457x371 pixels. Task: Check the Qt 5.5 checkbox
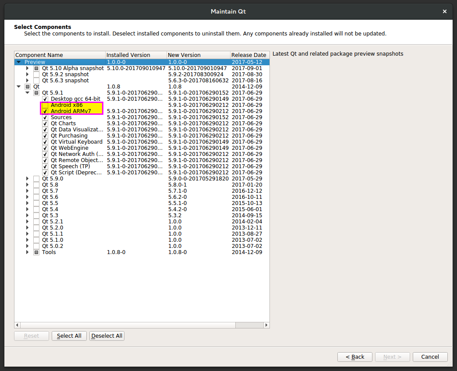click(36, 203)
